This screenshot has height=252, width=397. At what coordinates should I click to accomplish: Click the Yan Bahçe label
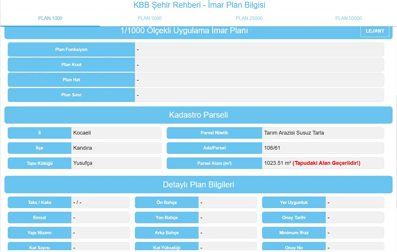coord(167,218)
